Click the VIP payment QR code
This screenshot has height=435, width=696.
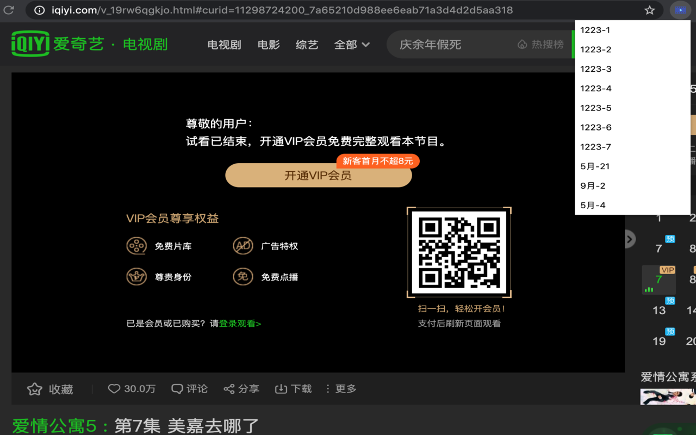click(459, 252)
